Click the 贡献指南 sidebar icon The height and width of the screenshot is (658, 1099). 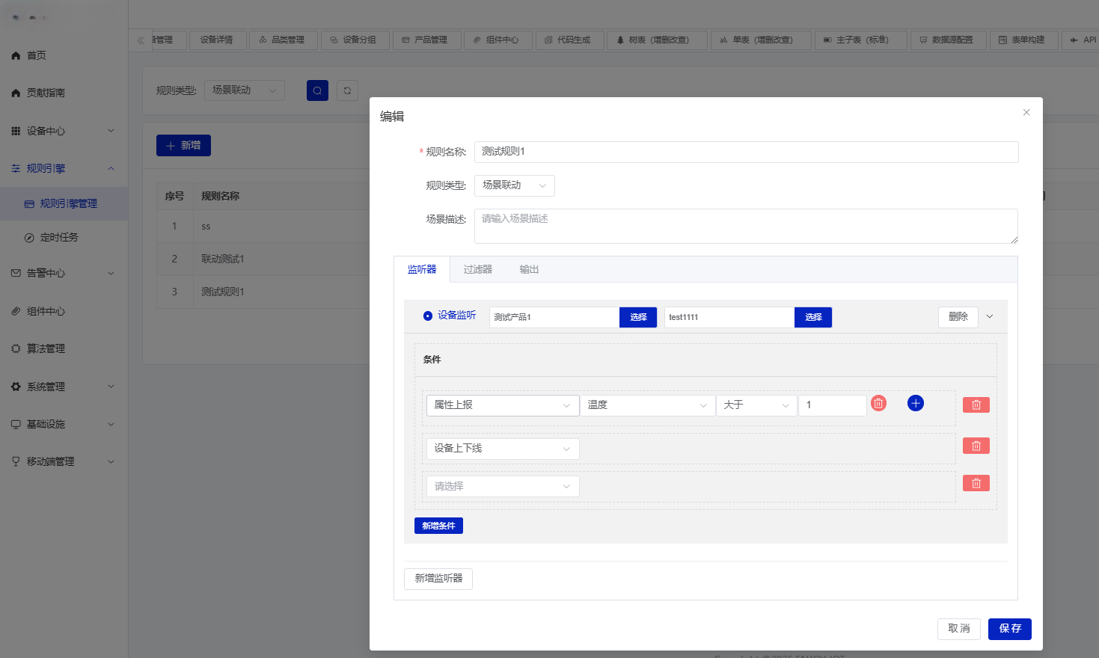(x=16, y=93)
